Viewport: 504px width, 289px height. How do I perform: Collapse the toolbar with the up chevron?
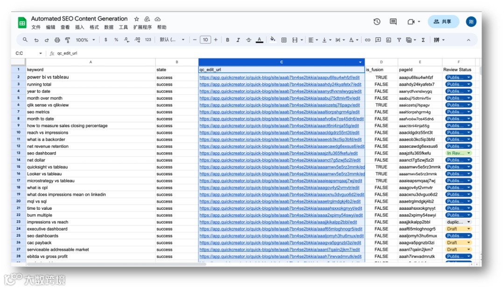click(x=469, y=40)
